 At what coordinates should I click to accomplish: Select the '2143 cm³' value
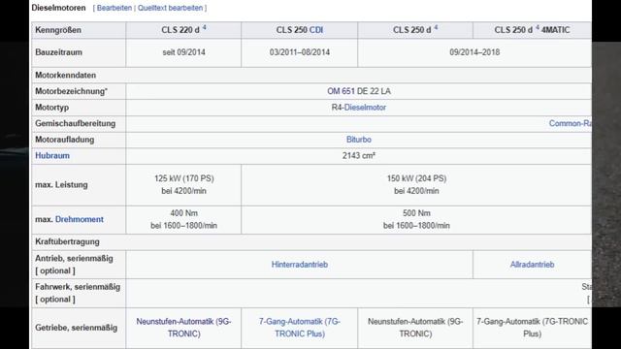(x=359, y=156)
